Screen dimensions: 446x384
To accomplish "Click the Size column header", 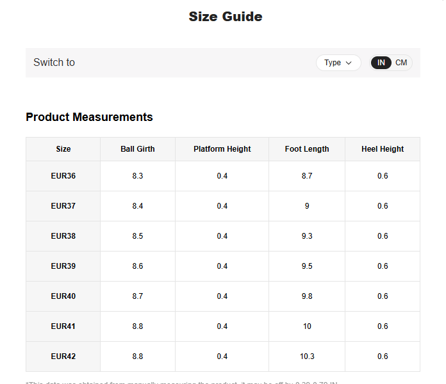I will point(63,149).
